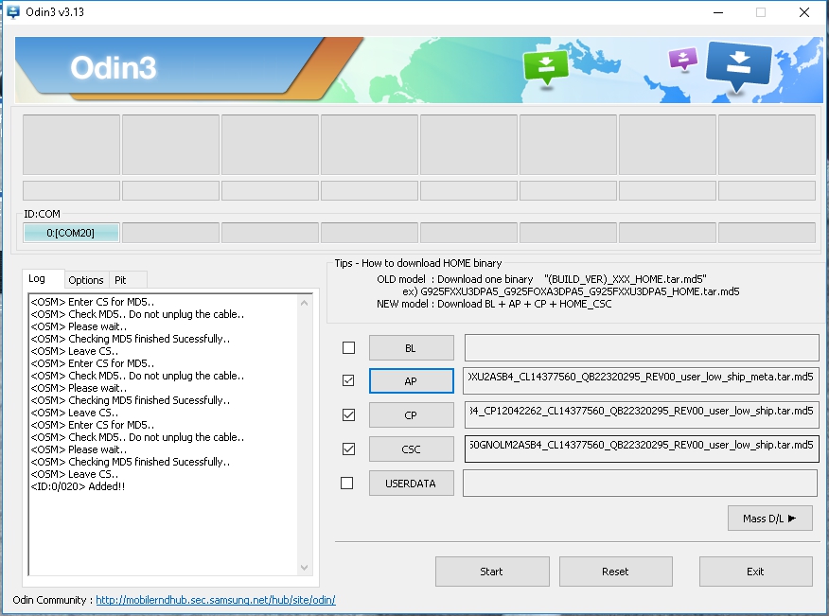Click the '<ID:0/020> Added!!' log line
The width and height of the screenshot is (829, 616).
click(78, 486)
